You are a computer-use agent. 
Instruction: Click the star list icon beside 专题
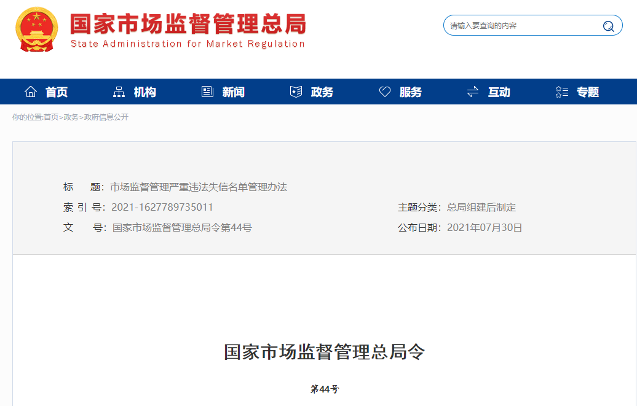pyautogui.click(x=561, y=92)
